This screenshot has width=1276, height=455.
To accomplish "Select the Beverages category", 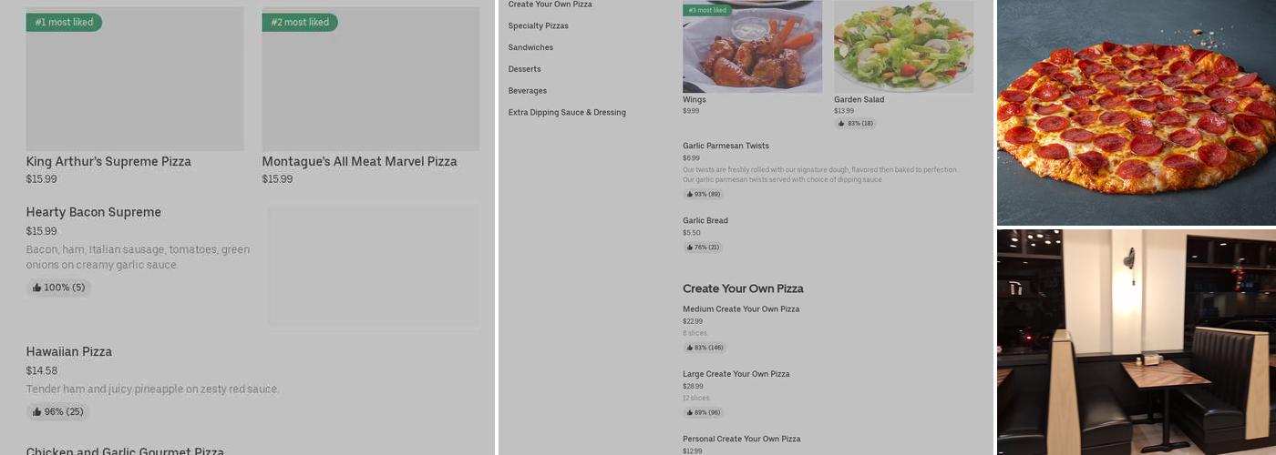I will 527,91.
